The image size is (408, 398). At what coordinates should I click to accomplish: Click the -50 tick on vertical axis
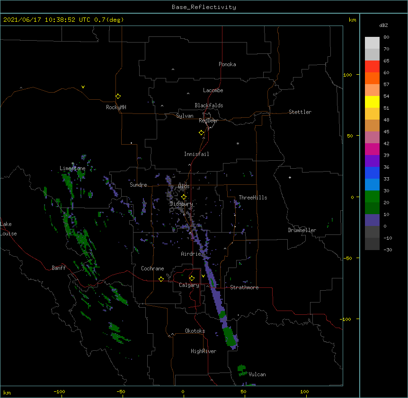tap(347, 258)
